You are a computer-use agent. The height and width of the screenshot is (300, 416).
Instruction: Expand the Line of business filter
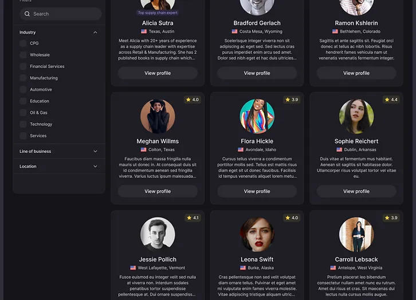[x=95, y=151]
